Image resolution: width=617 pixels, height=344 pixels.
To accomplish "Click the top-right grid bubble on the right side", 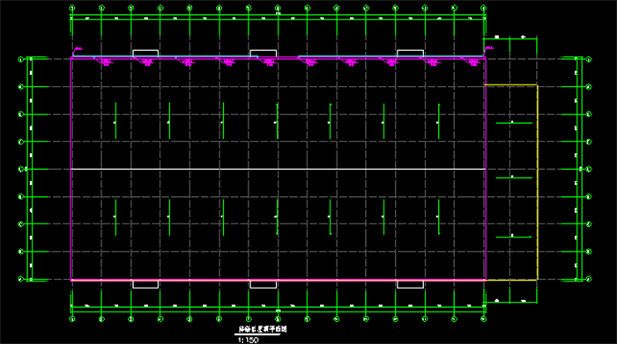I will (589, 60).
